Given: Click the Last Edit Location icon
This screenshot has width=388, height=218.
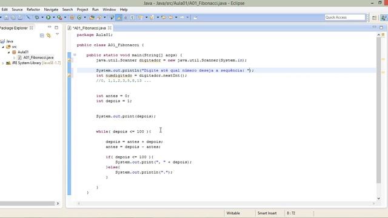Looking at the screenshot, I should pos(163,18).
